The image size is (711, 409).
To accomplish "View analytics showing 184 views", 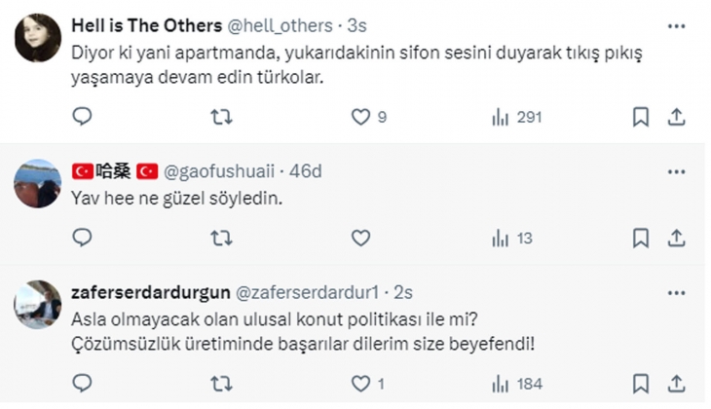I will (x=516, y=384).
